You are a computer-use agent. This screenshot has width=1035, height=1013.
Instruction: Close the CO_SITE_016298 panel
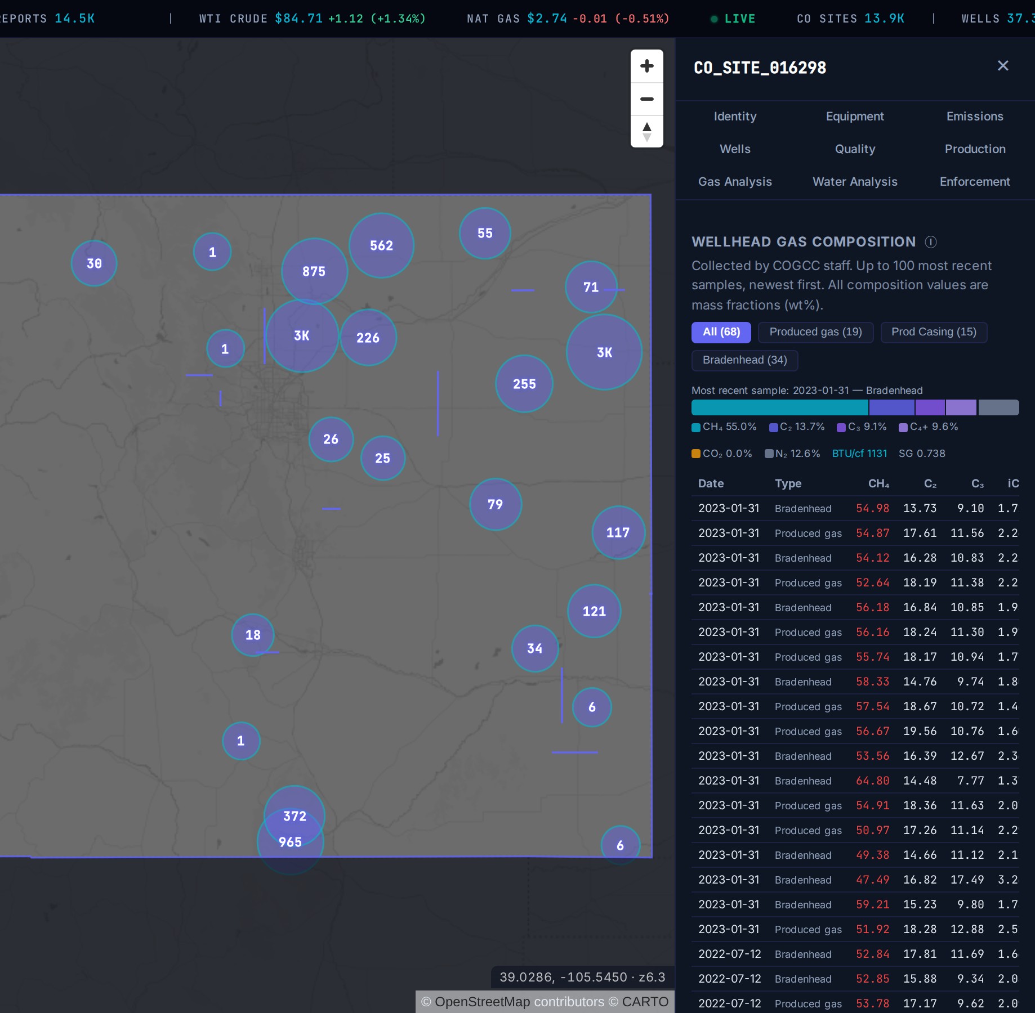tap(1003, 66)
